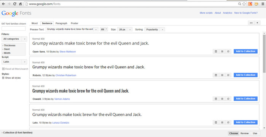The height and width of the screenshot is (137, 266).
Task: Open the Łukasz Dziedzic designer link
Action: point(61,123)
